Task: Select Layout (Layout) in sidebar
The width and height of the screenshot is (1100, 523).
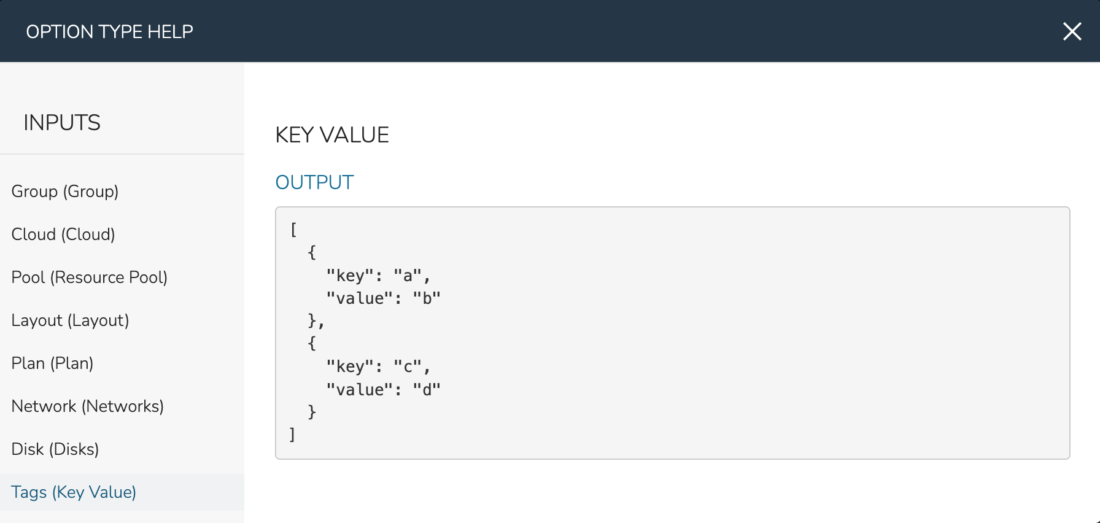Action: click(x=70, y=320)
